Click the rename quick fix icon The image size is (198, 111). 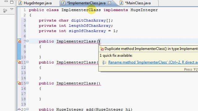104,62
